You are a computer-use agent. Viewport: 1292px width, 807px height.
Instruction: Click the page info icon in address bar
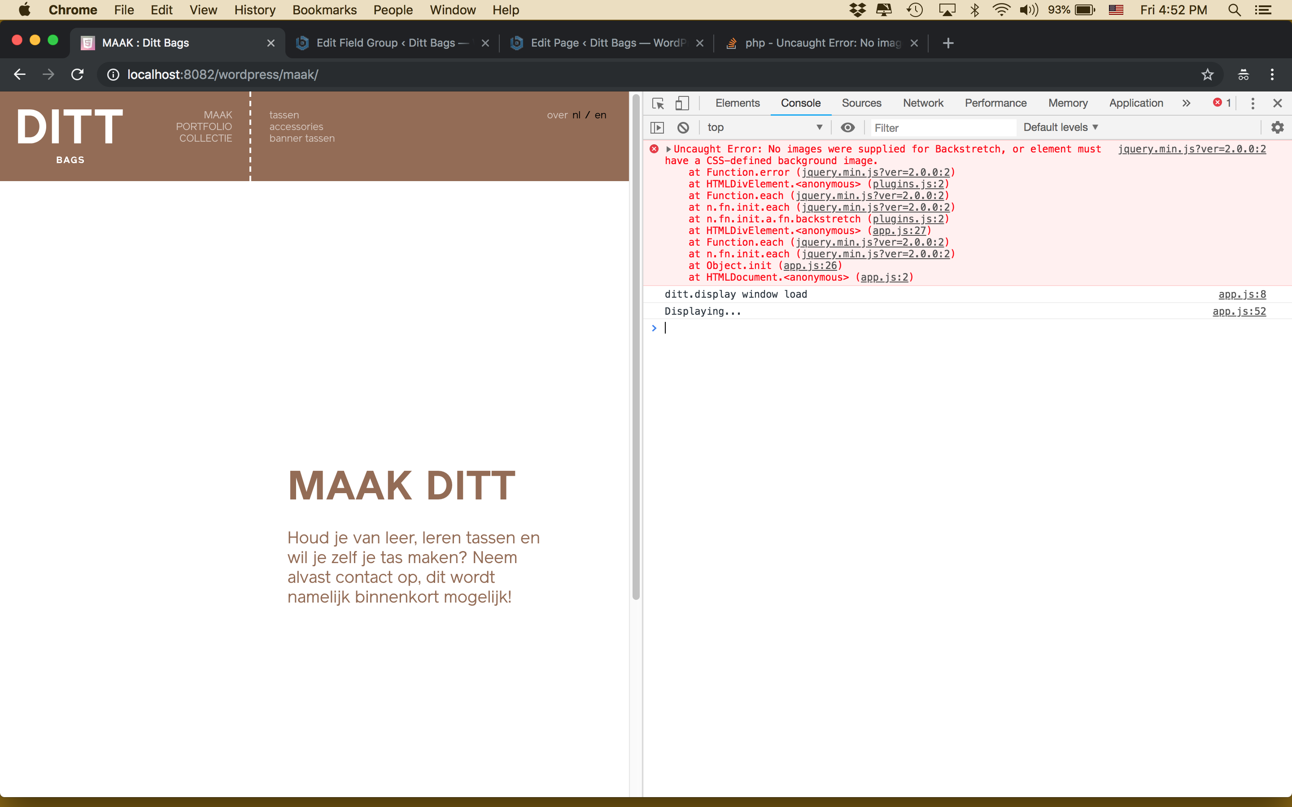point(112,75)
